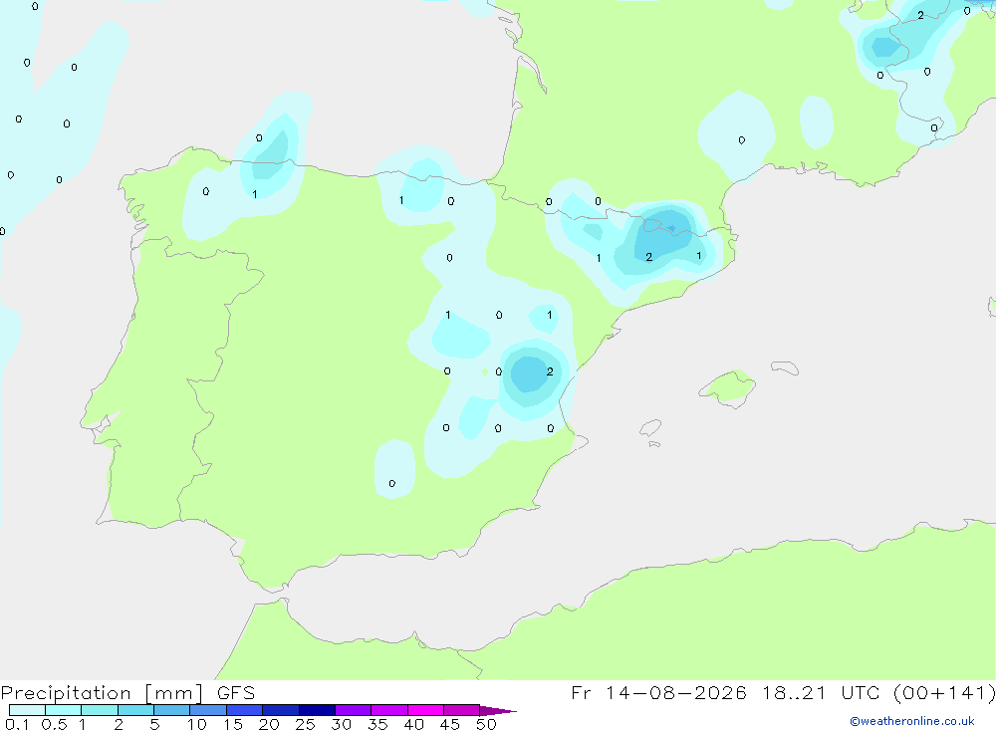This screenshot has height=730, width=996.
Task: Click the 30–35 mm violet legend swatch
Action: [x=354, y=710]
